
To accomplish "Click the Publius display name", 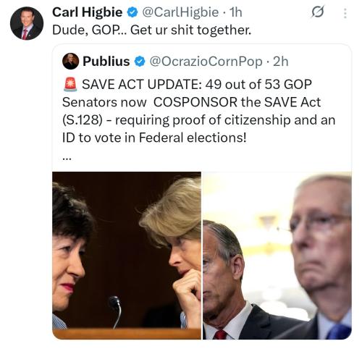I will point(106,62).
